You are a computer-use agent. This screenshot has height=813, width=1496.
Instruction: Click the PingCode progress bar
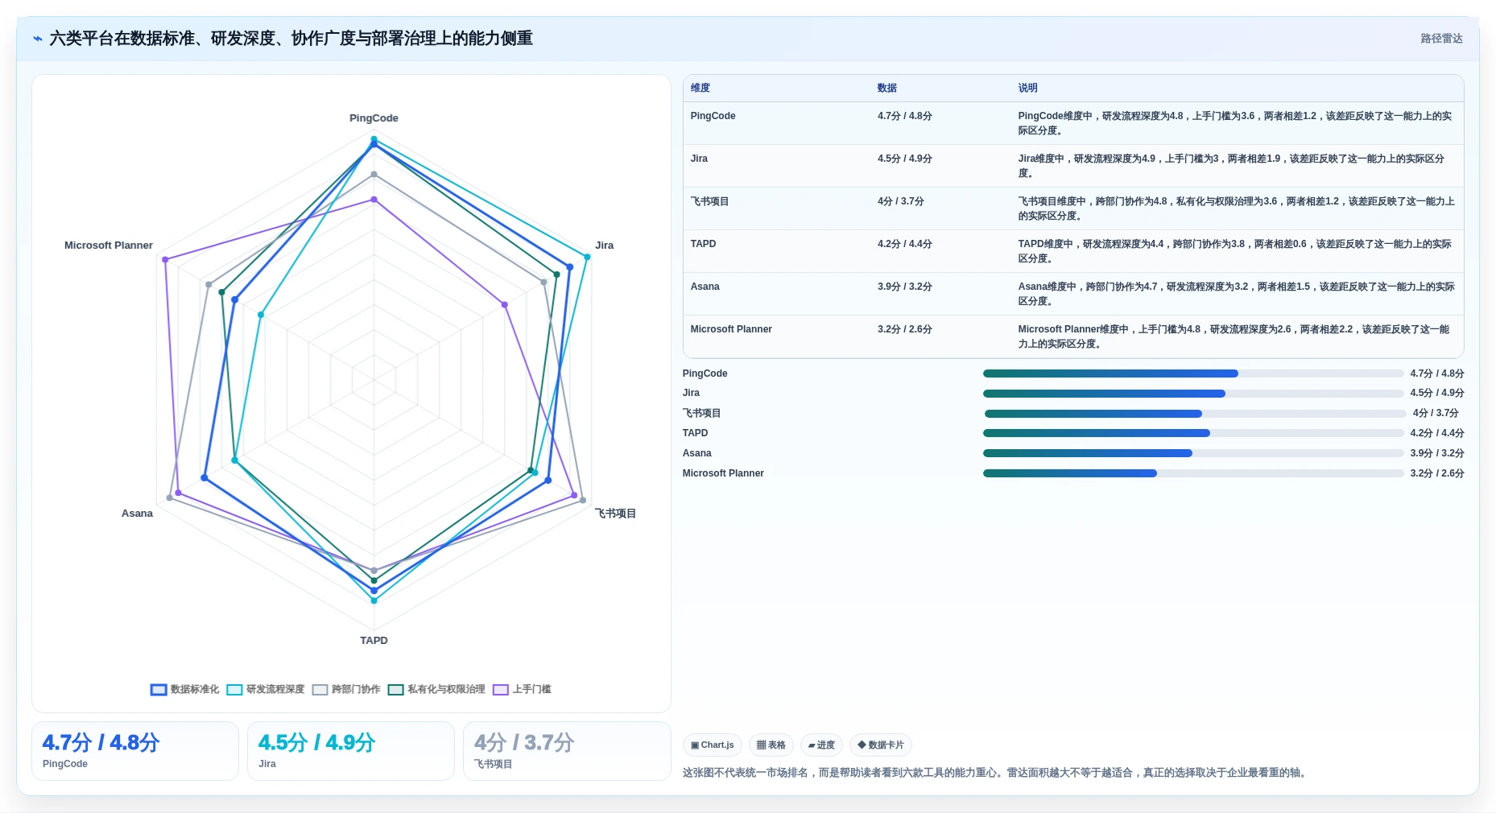(1193, 373)
